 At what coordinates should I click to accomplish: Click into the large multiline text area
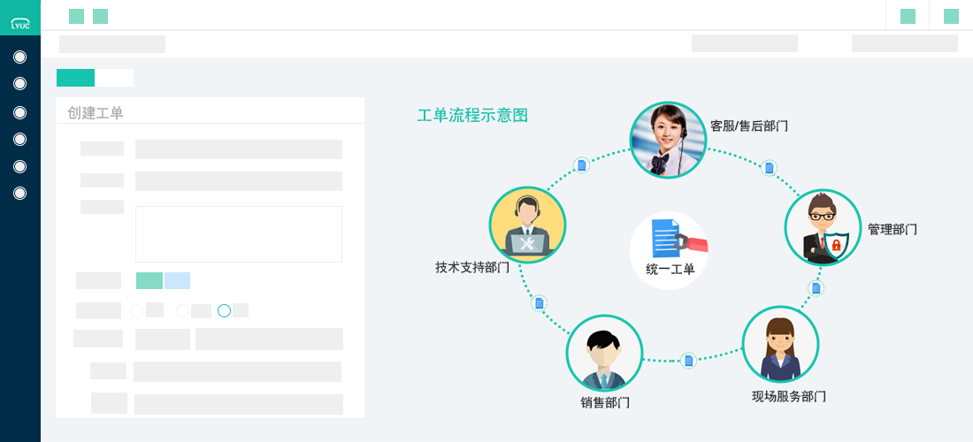[238, 234]
